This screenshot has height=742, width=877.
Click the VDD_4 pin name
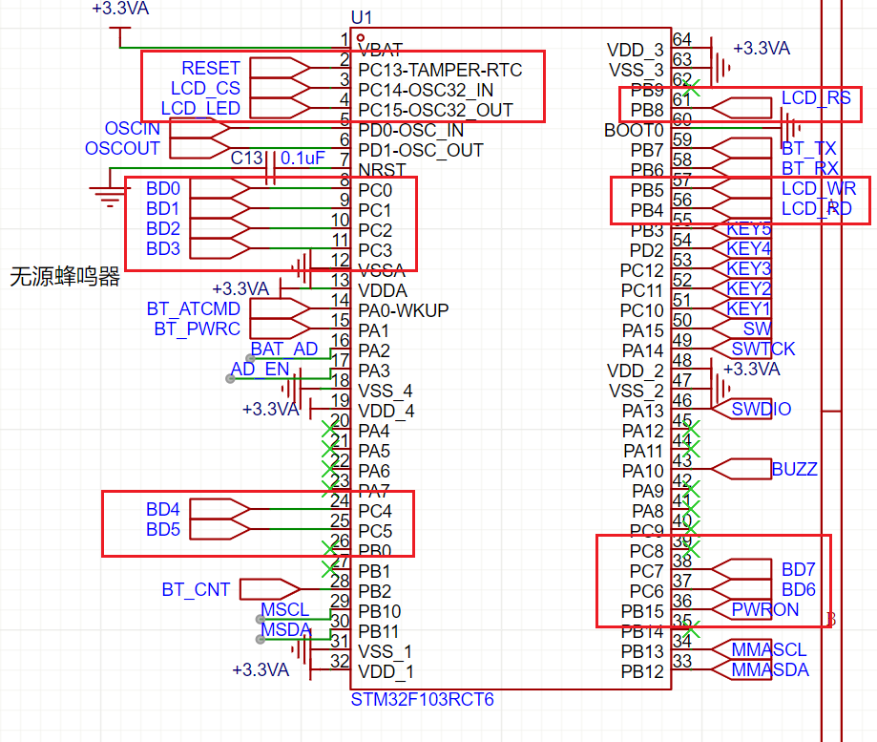tap(386, 412)
